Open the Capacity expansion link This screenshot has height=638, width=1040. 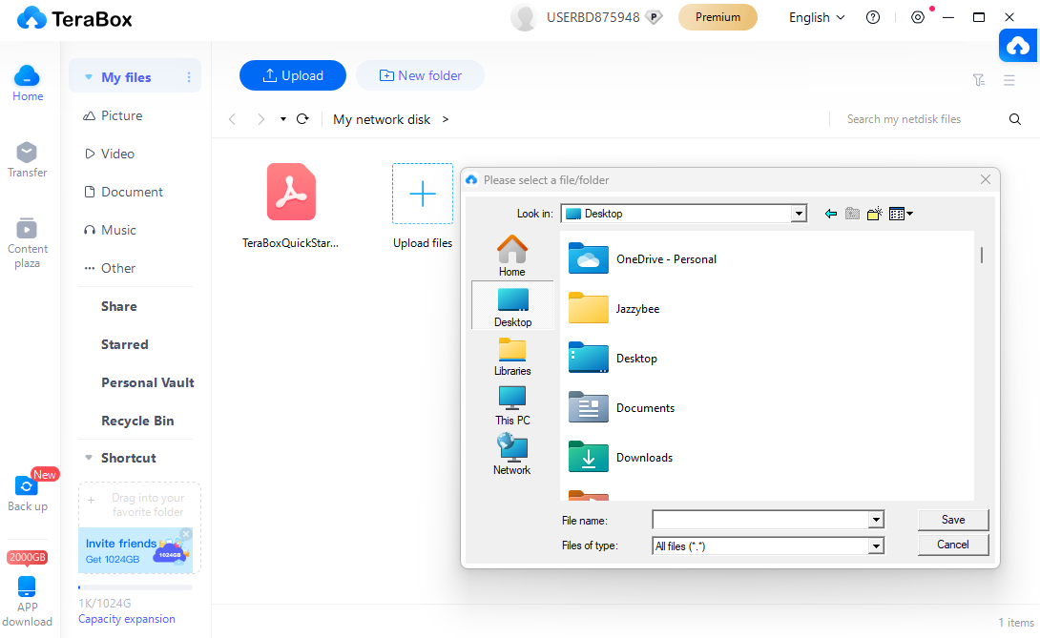pyautogui.click(x=127, y=619)
